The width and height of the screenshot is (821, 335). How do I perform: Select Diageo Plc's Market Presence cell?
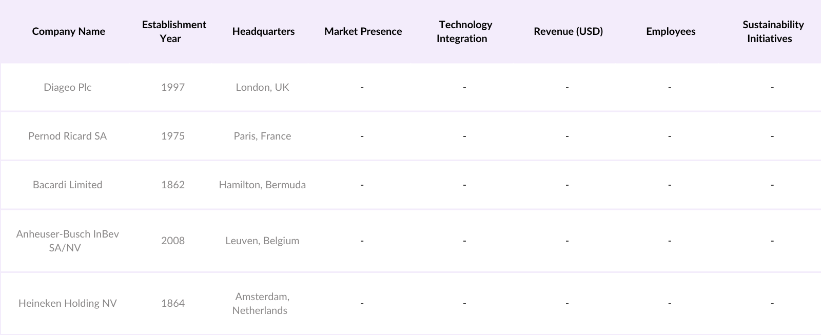pyautogui.click(x=362, y=87)
